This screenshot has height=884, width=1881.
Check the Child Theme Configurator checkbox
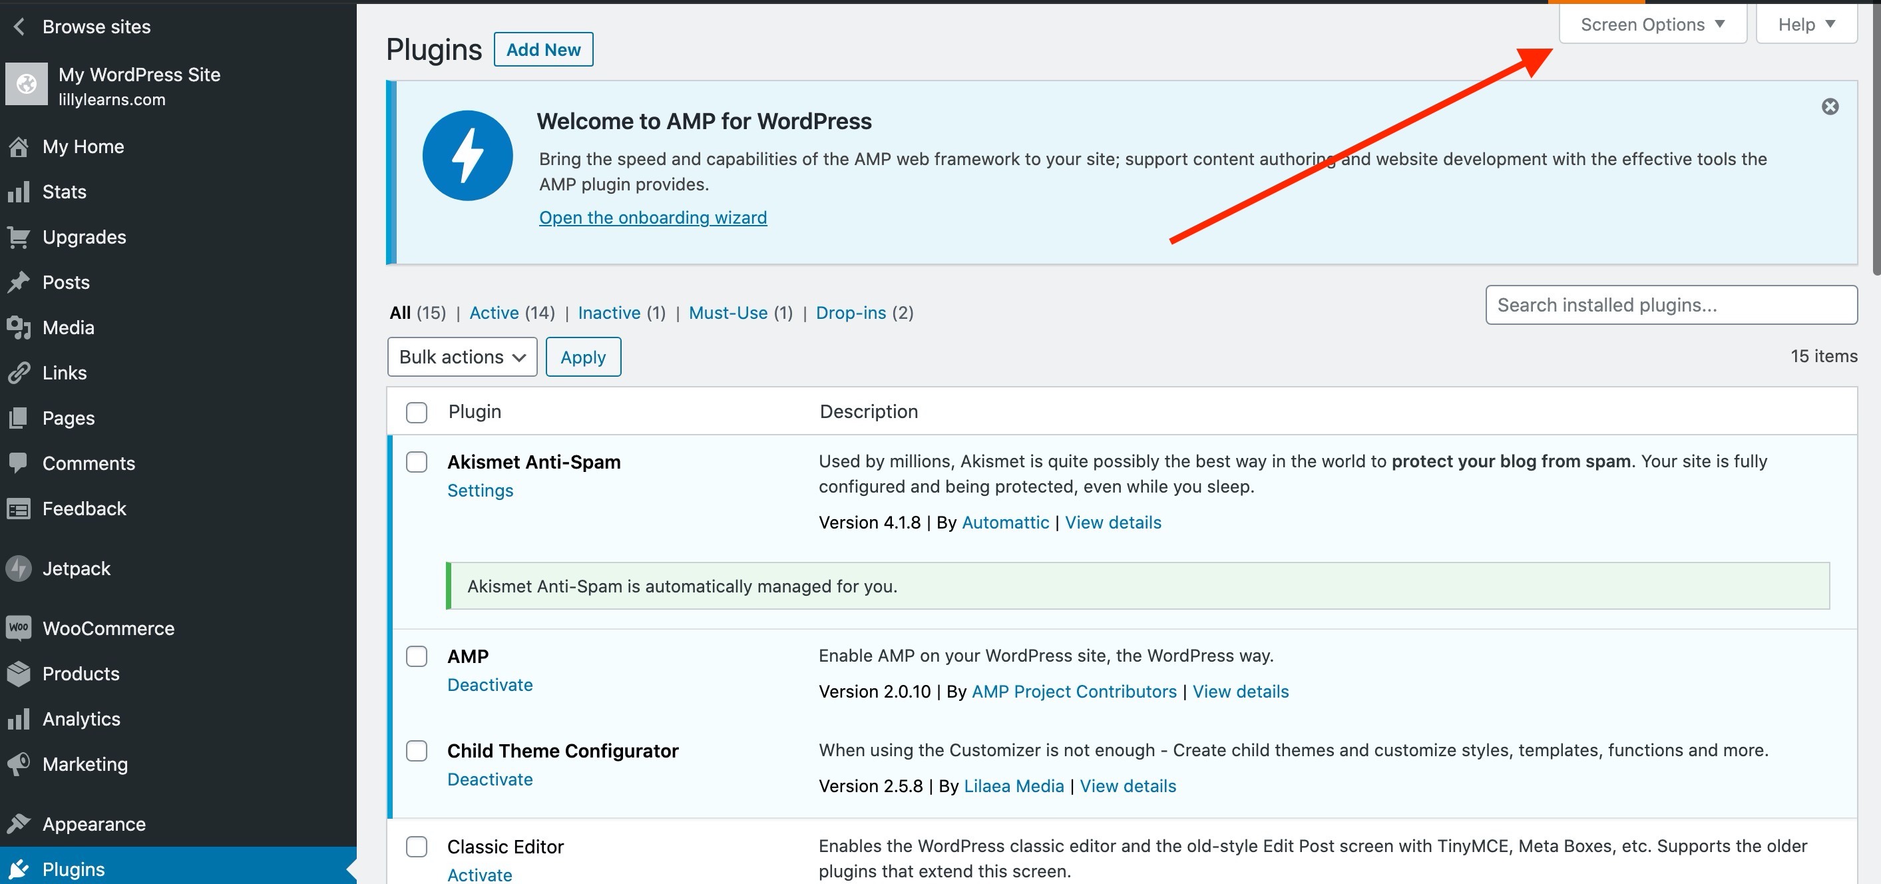(x=417, y=751)
